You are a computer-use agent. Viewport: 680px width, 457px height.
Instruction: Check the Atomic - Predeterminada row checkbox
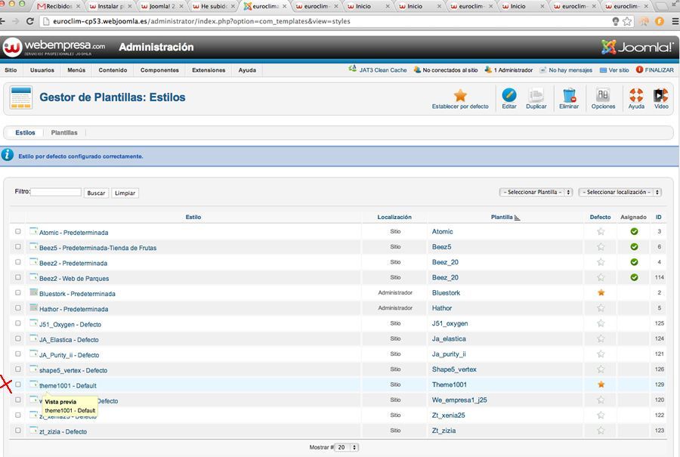18,232
